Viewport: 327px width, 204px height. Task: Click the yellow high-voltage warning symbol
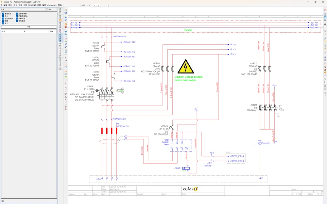point(186,67)
